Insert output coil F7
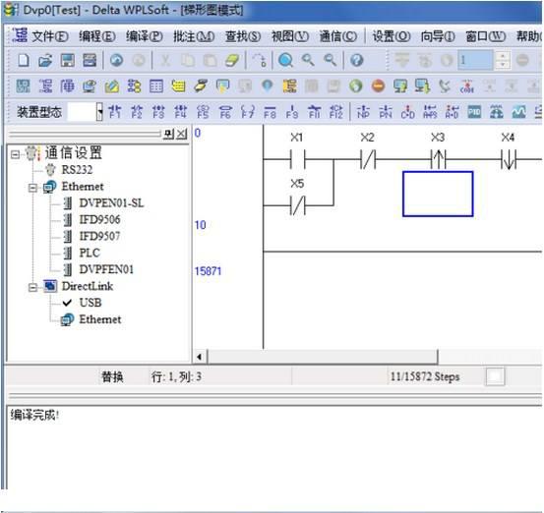The image size is (544, 513). (247, 112)
